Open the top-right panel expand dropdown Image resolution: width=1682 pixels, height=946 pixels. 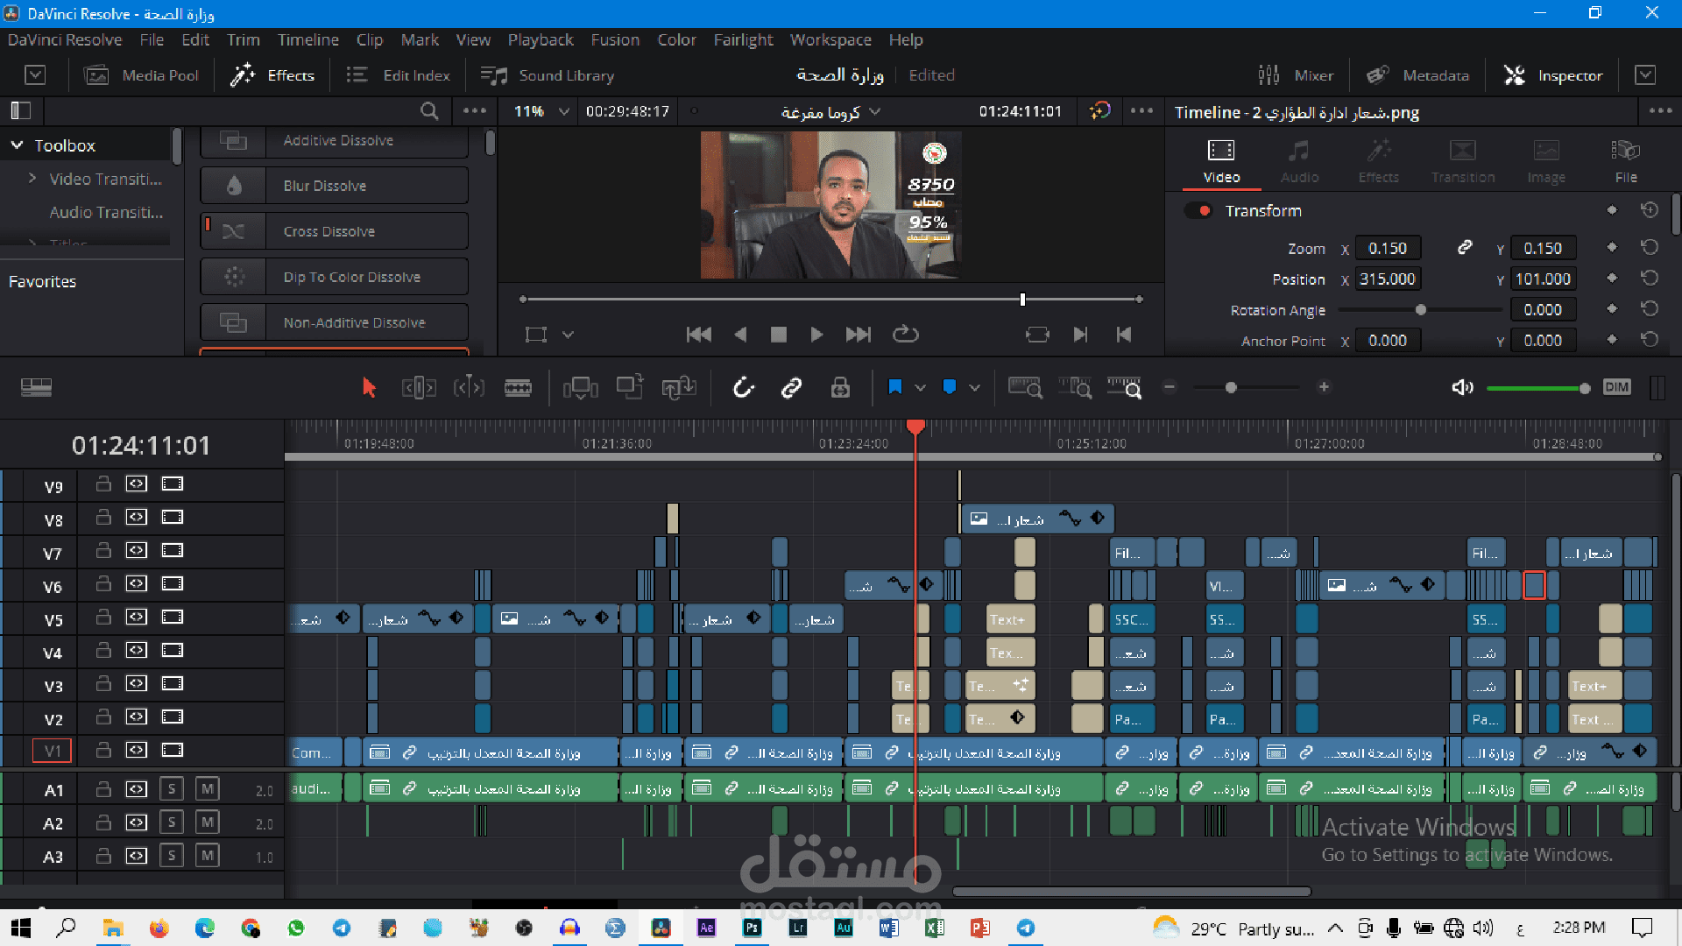pos(1645,75)
